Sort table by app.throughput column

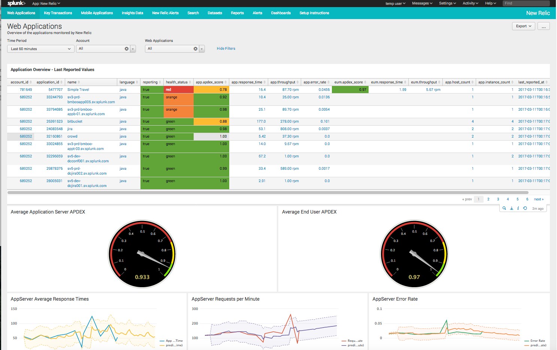(x=285, y=82)
